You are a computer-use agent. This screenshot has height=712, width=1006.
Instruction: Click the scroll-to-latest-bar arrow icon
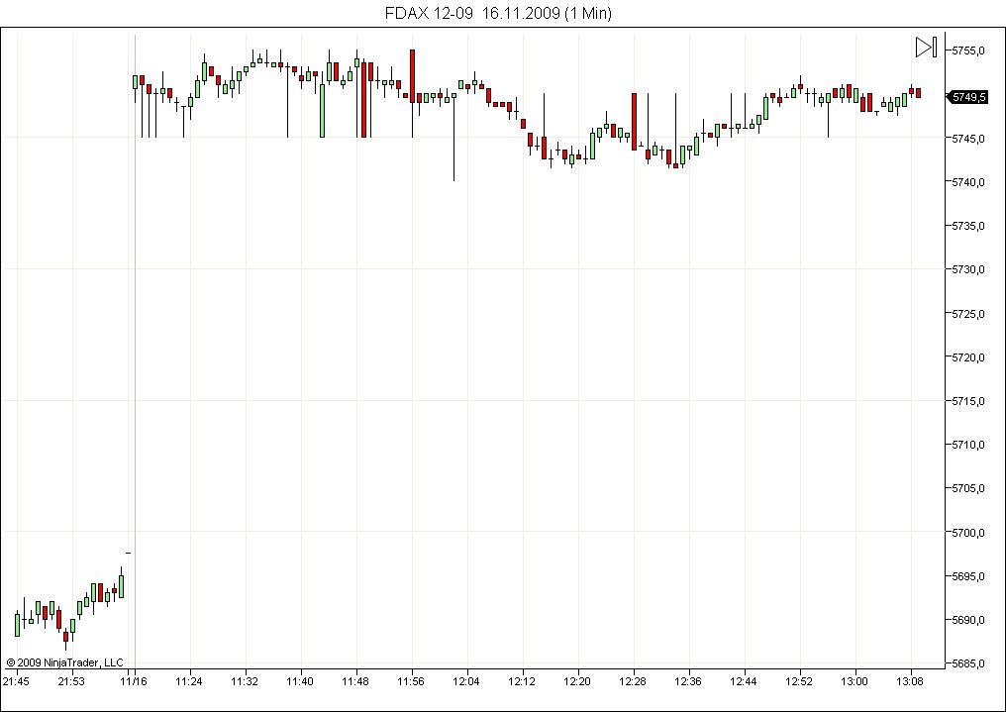tap(927, 48)
